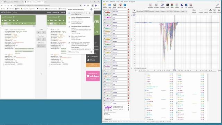Click the Capture graph image icon
Screen dimensions: 222x125
click(134, 11)
